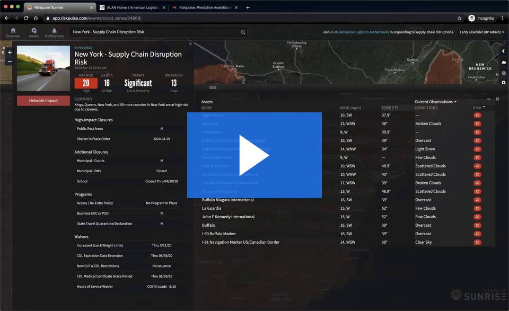This screenshot has width=509, height=311.
Task: Click the TEMP (°F) column header
Action: pos(389,108)
